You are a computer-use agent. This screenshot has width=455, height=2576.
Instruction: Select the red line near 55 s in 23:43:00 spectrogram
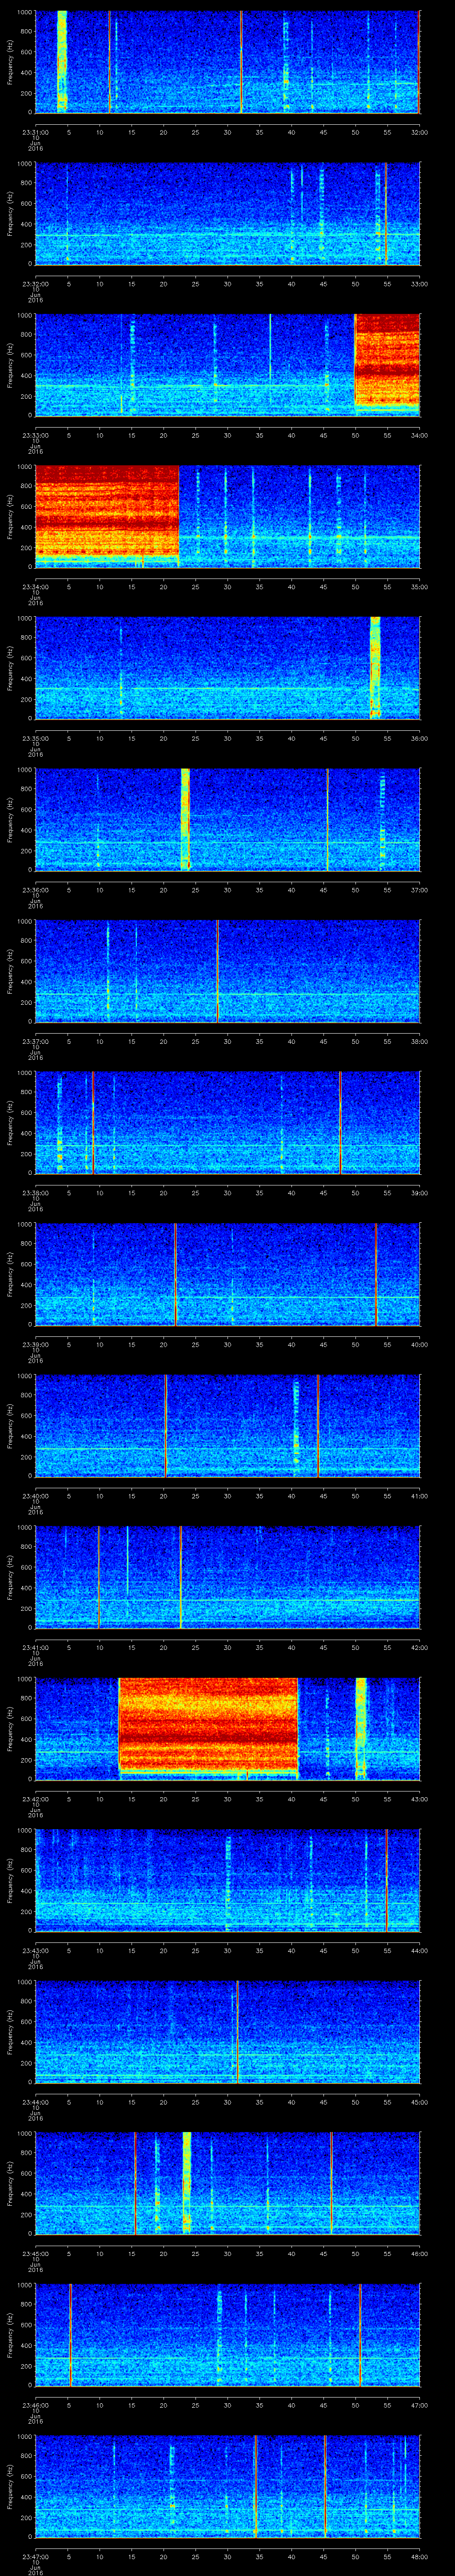(386, 1879)
